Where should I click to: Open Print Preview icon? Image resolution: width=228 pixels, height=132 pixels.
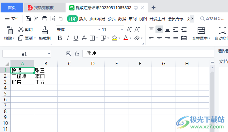[53, 19]
